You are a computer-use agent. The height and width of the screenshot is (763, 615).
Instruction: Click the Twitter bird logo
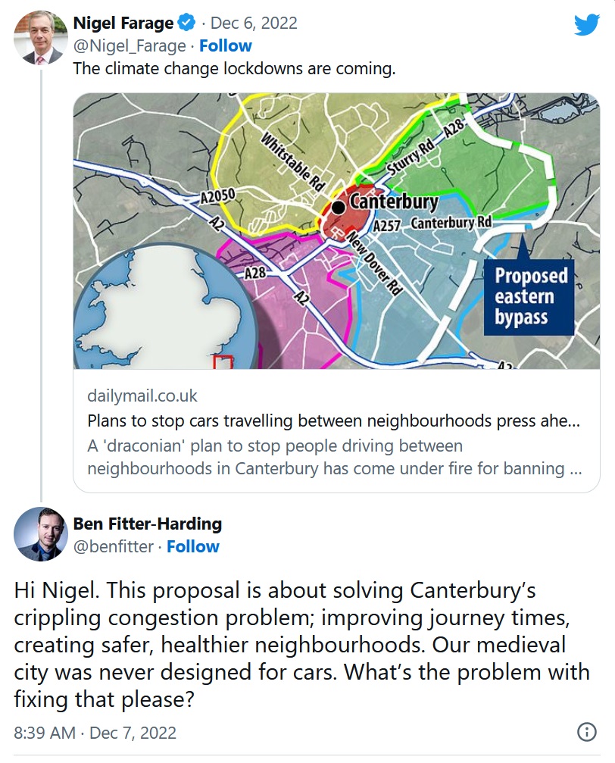click(586, 25)
